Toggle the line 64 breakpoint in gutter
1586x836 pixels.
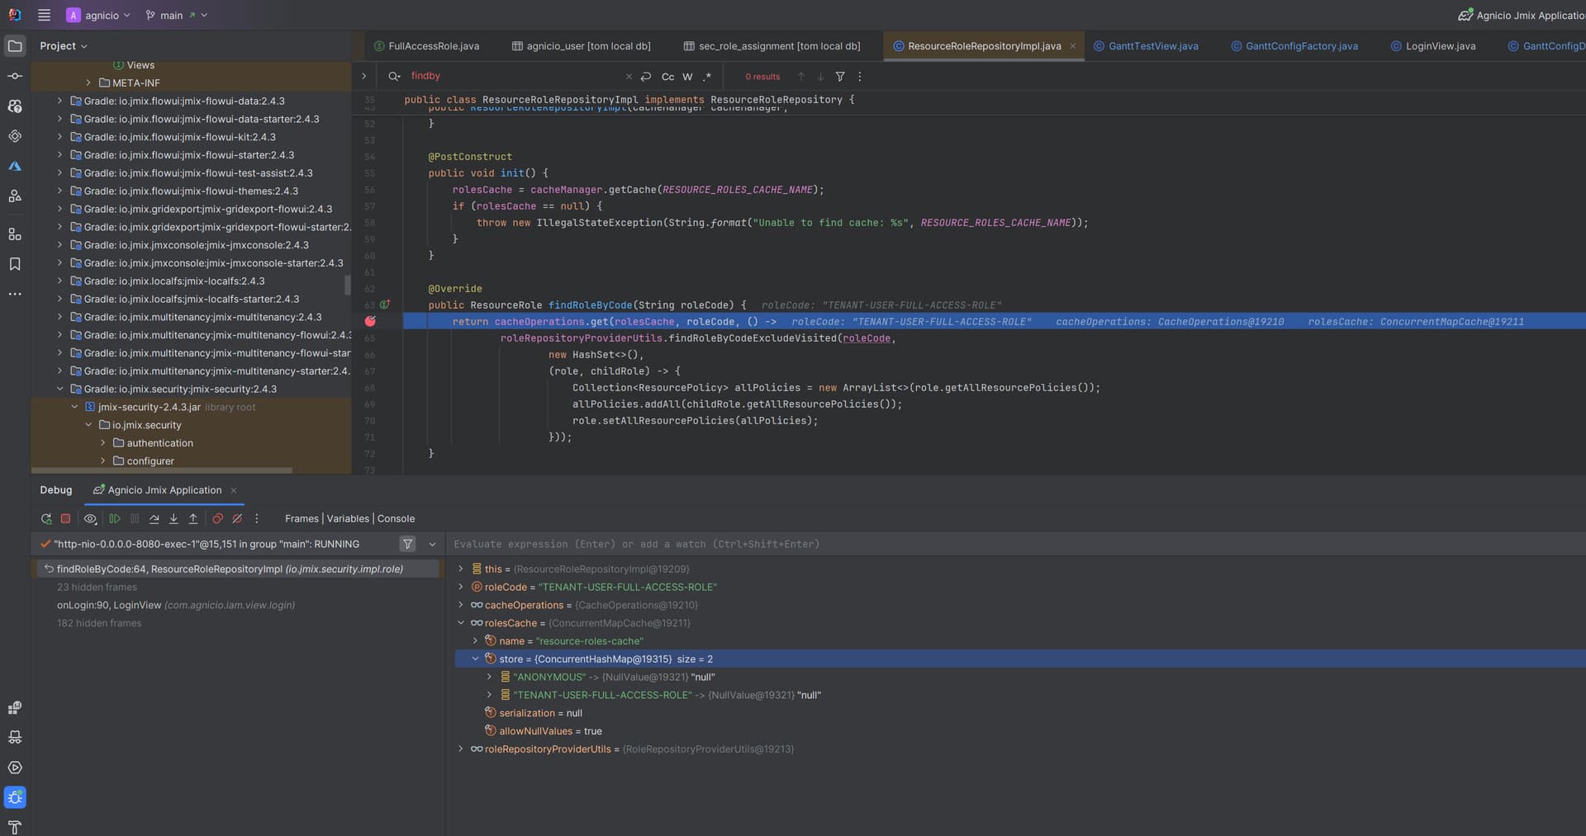click(x=370, y=322)
